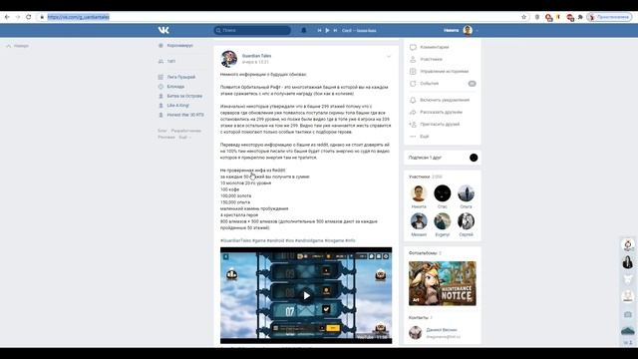Screen dimensions: 638x359
Task: Click Разработчикам footer link
Action: pos(186,131)
